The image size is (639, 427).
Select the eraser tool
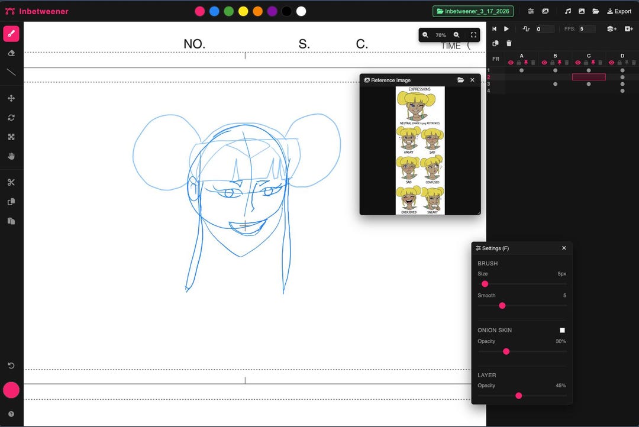tap(11, 53)
